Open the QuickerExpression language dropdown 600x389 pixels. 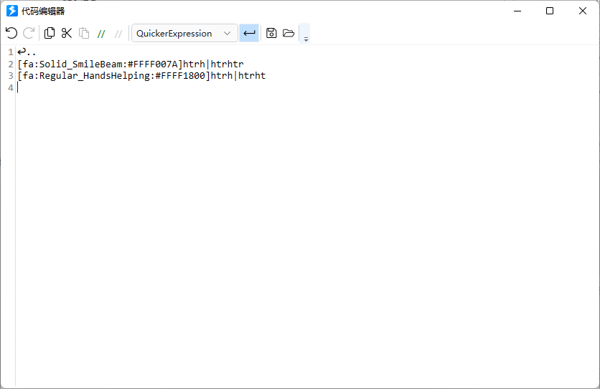tap(184, 33)
